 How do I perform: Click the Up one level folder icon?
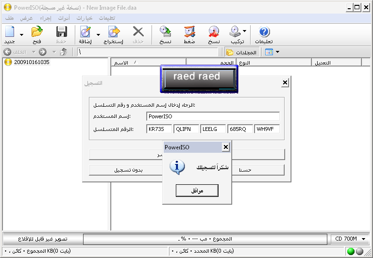pyautogui.click(x=64, y=52)
